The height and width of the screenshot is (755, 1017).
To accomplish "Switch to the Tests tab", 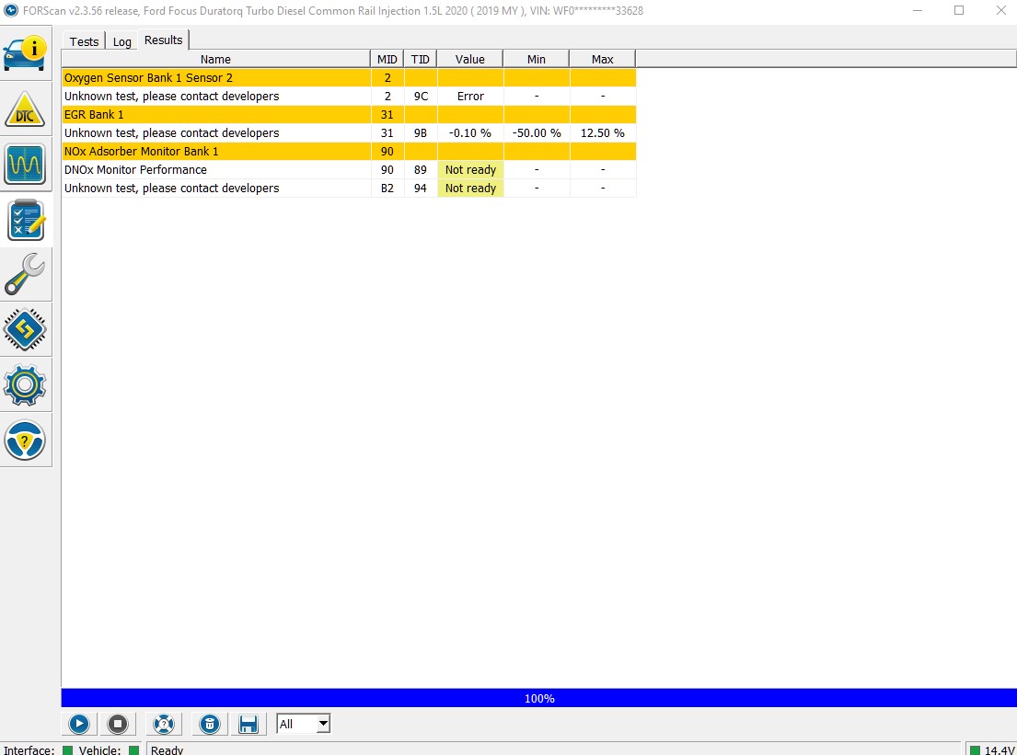I will tap(84, 41).
